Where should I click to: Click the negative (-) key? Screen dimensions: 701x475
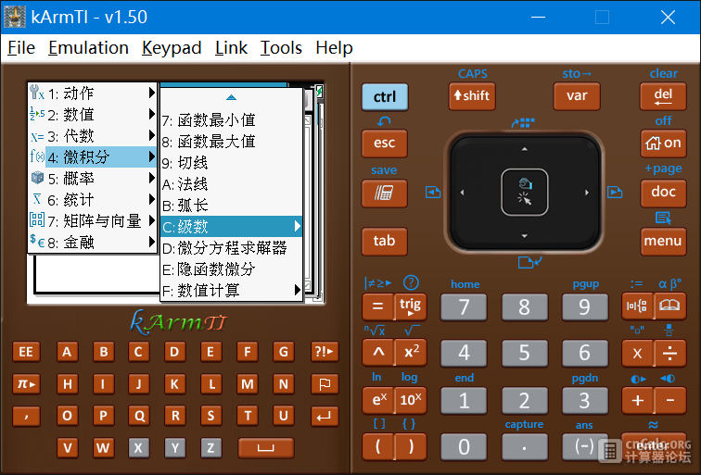tap(584, 446)
